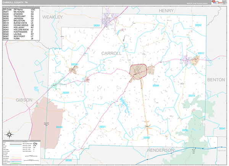
Task: Select the HOLLOW ROCK row in the ZIP index
Action: coord(18,30)
